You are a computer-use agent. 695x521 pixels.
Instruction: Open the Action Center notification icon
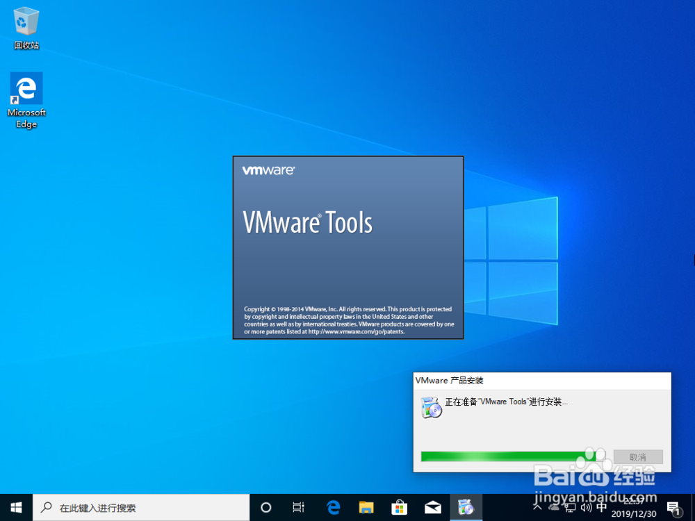click(673, 508)
